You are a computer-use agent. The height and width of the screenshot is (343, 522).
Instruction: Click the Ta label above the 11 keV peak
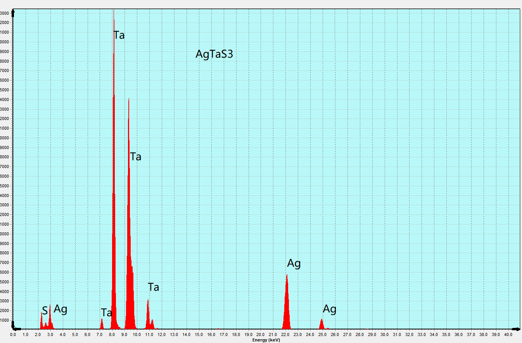point(154,287)
